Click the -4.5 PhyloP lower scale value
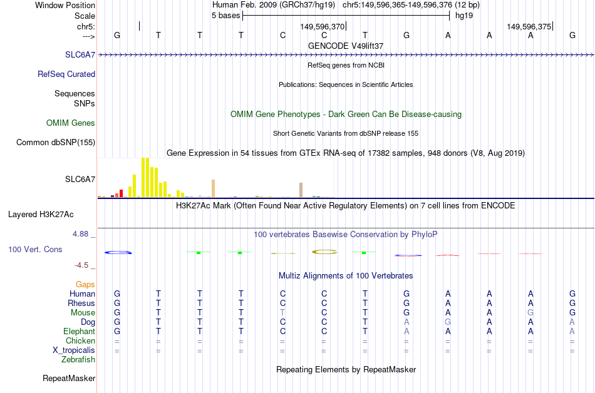595x393 pixels. point(81,265)
